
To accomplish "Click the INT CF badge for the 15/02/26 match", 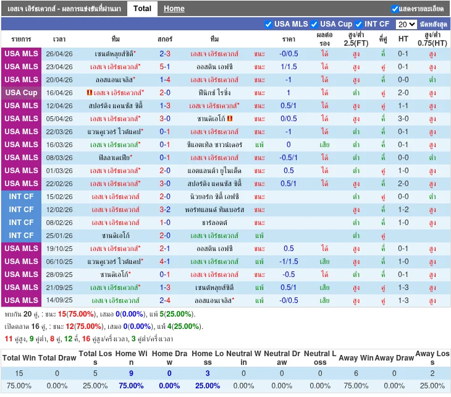I will pyautogui.click(x=22, y=197).
